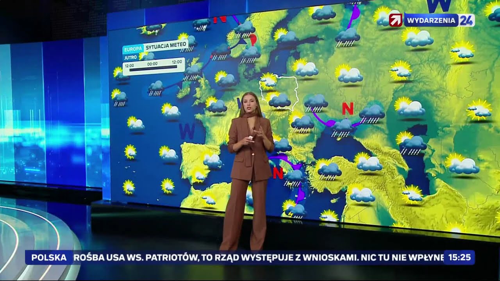Click the rain cloud right of eastern red N

[x=371, y=114]
